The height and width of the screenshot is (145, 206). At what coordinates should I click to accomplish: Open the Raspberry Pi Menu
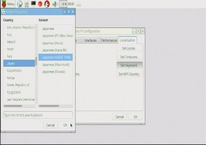pos(8,4)
